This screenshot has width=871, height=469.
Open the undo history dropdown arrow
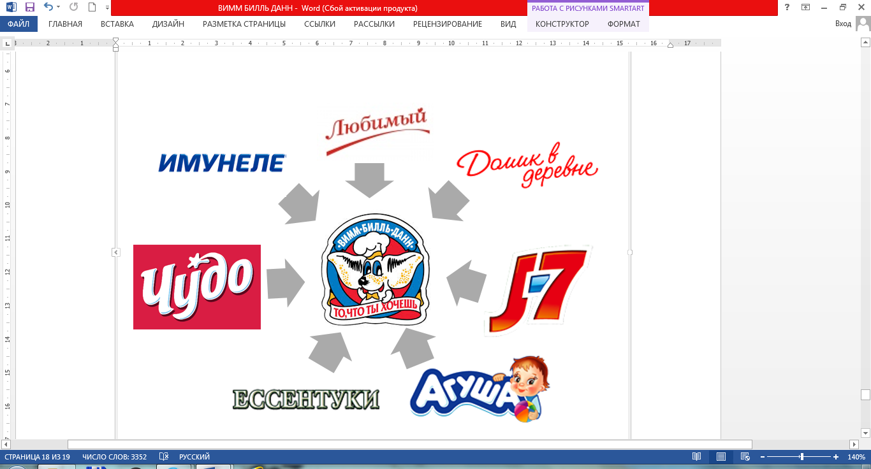point(59,8)
